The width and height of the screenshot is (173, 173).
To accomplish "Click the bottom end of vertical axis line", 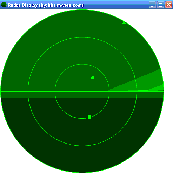I will (x=82, y=172).
